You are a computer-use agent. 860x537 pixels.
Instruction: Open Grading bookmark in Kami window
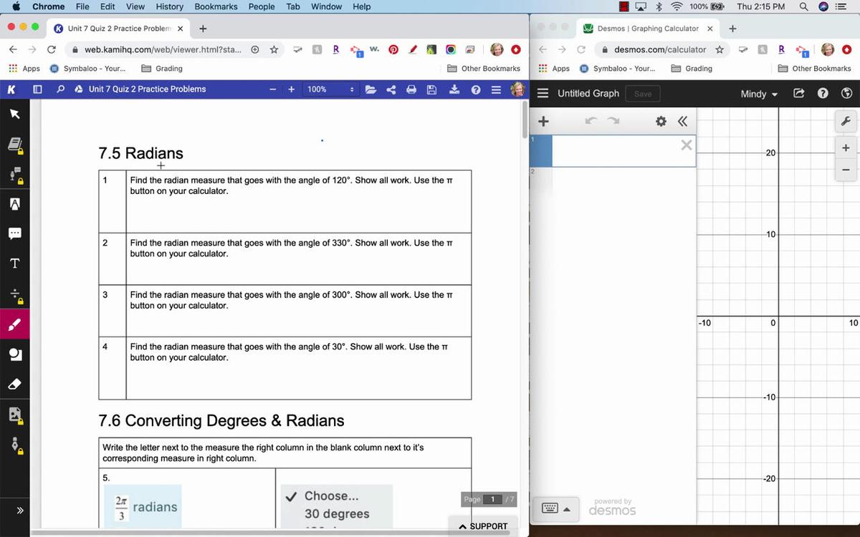(162, 69)
